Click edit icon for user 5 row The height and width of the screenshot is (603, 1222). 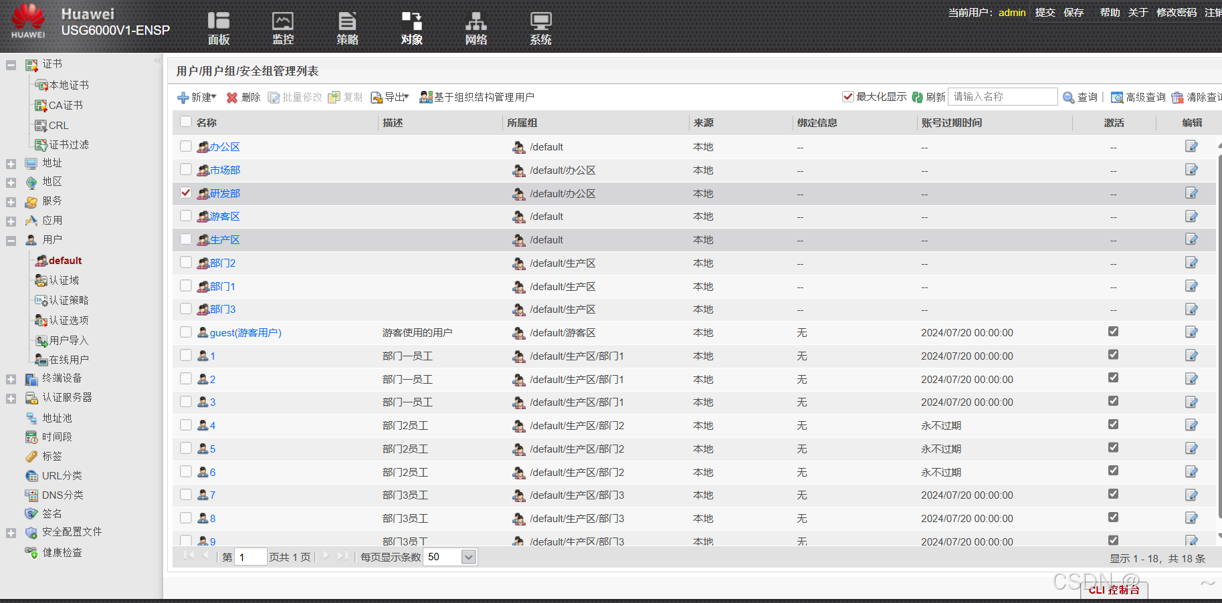tap(1191, 449)
